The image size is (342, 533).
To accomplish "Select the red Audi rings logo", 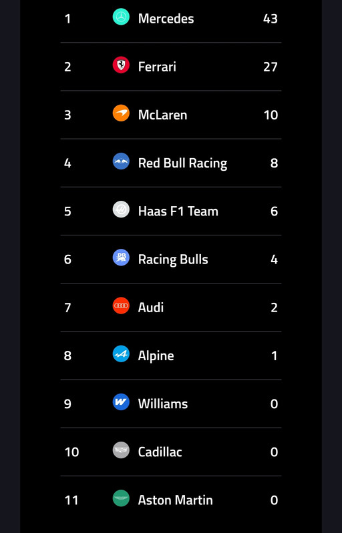I will (121, 306).
